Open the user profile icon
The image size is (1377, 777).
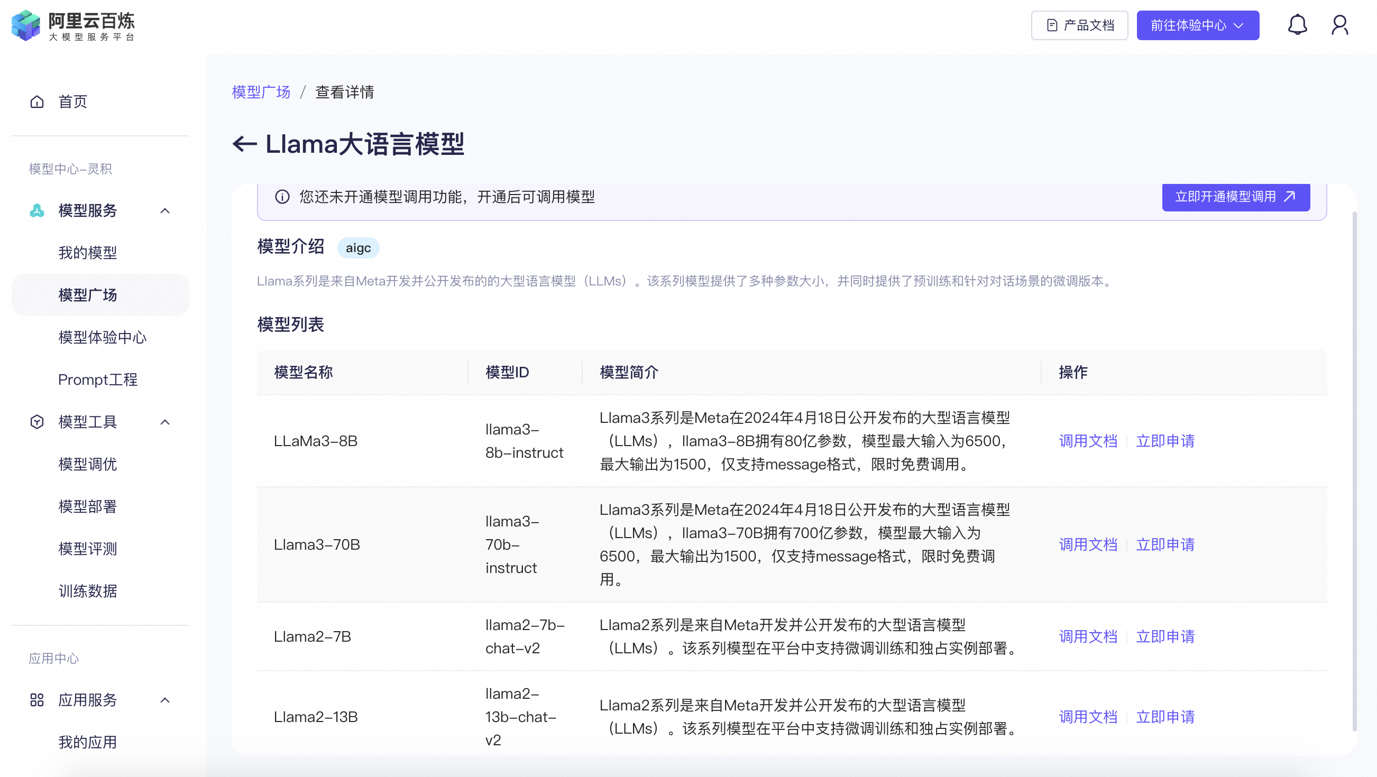coord(1339,25)
